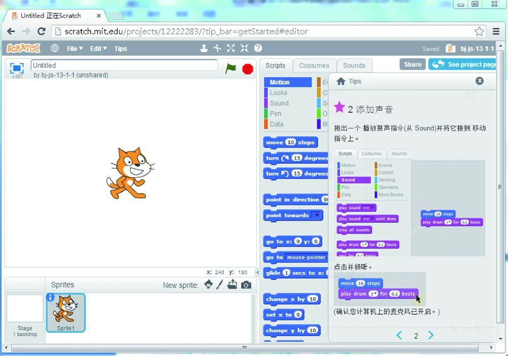Select the Looks block category
The image size is (508, 356).
(x=278, y=93)
